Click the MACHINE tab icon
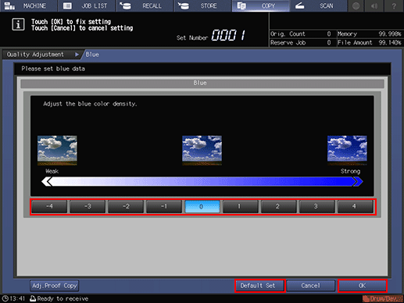The width and height of the screenshot is (404, 303). (x=9, y=5)
